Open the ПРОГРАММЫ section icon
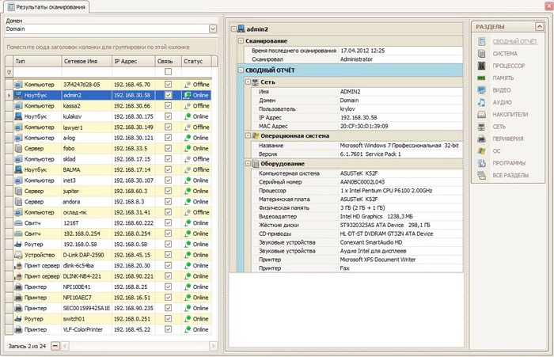The height and width of the screenshot is (357, 554). point(481,162)
